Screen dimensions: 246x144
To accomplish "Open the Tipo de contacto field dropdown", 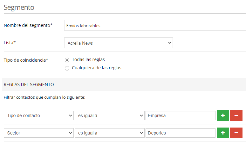I will click(39, 116).
